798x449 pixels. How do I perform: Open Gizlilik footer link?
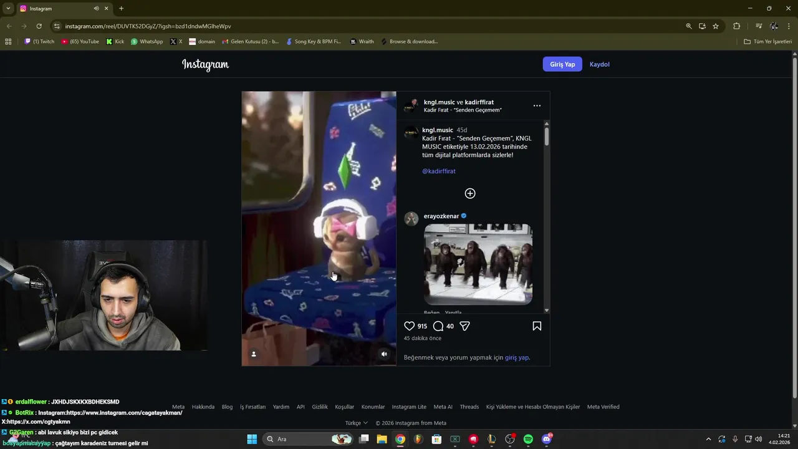(320, 407)
